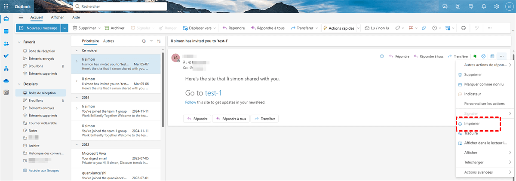This screenshot has height=181, width=516.
Task: Open People contacts from the left rail
Action: pos(6,43)
